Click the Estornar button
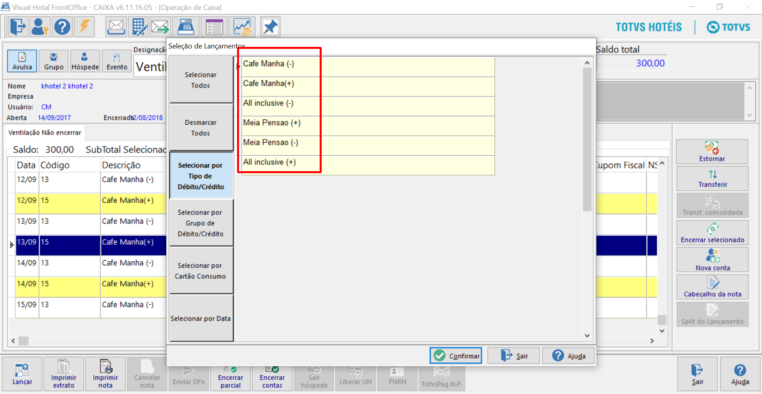Screen dimensions: 762x394 click(712, 152)
